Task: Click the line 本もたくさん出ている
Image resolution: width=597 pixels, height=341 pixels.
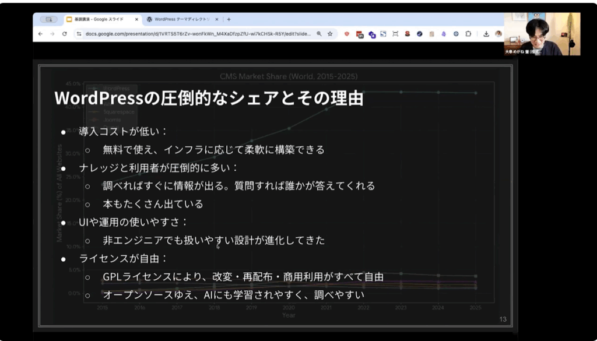Action: [x=153, y=204]
